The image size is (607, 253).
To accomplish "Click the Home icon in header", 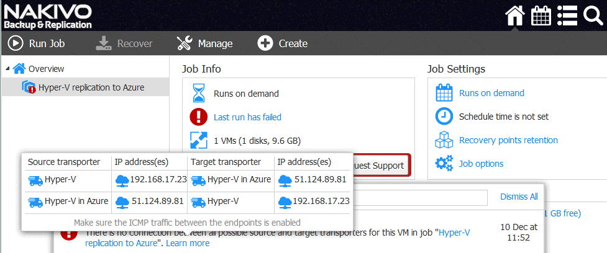I will point(514,16).
